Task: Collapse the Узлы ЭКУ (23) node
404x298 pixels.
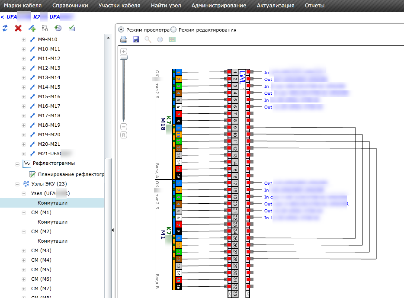Action: (x=17, y=184)
